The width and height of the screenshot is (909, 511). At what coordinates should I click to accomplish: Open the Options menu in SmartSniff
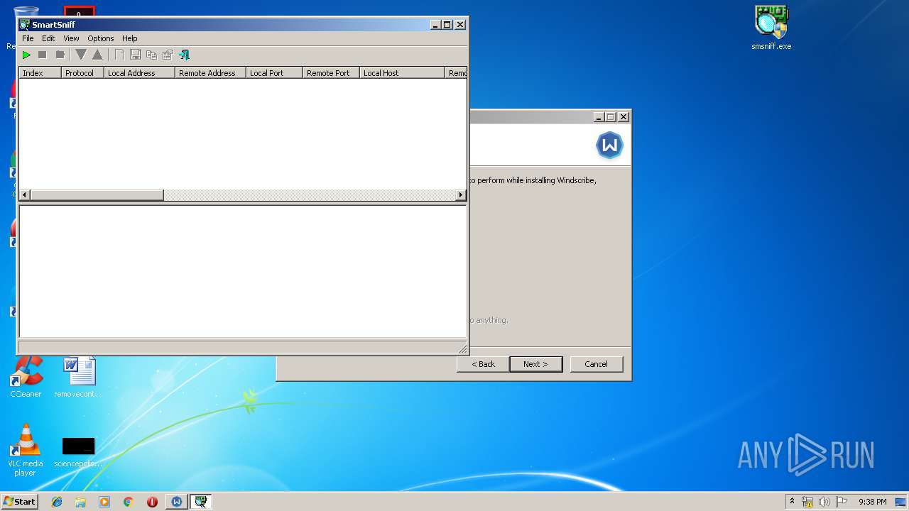tap(101, 38)
